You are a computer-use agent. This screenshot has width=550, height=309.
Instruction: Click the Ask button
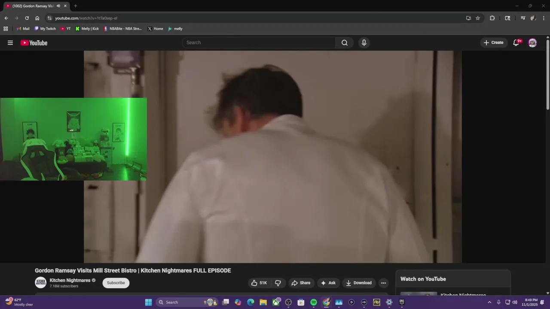pyautogui.click(x=328, y=283)
